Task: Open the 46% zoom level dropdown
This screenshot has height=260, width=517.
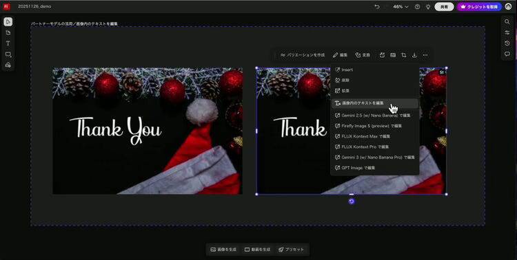Action: tap(401, 7)
